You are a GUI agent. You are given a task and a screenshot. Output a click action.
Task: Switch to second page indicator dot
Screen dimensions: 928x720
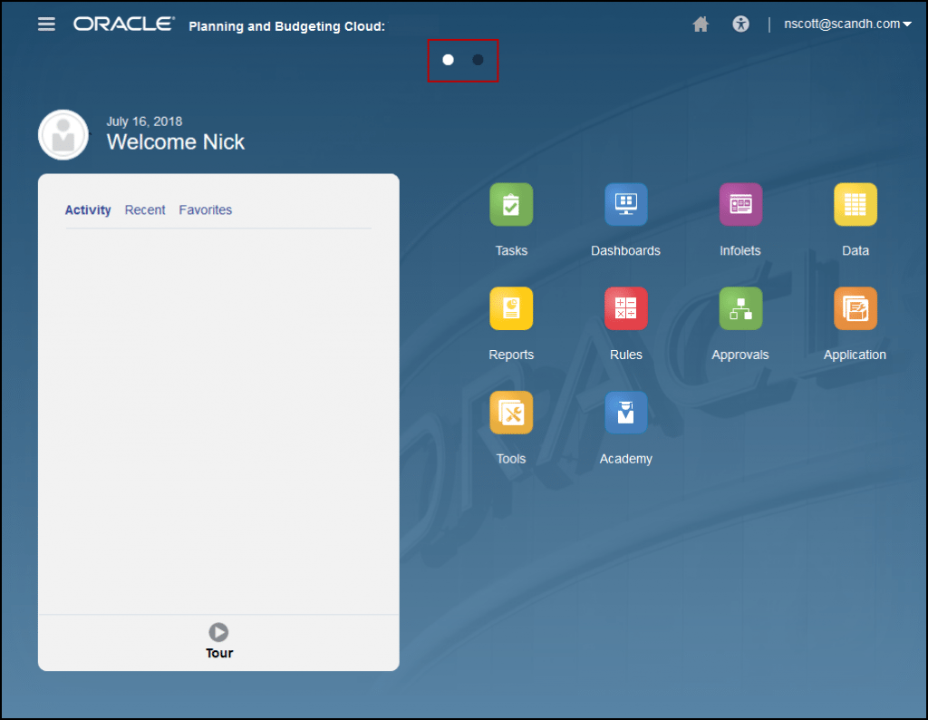pyautogui.click(x=478, y=60)
